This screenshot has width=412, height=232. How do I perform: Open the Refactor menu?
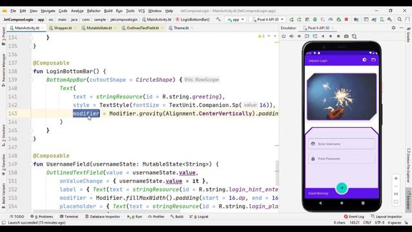tap(93, 11)
